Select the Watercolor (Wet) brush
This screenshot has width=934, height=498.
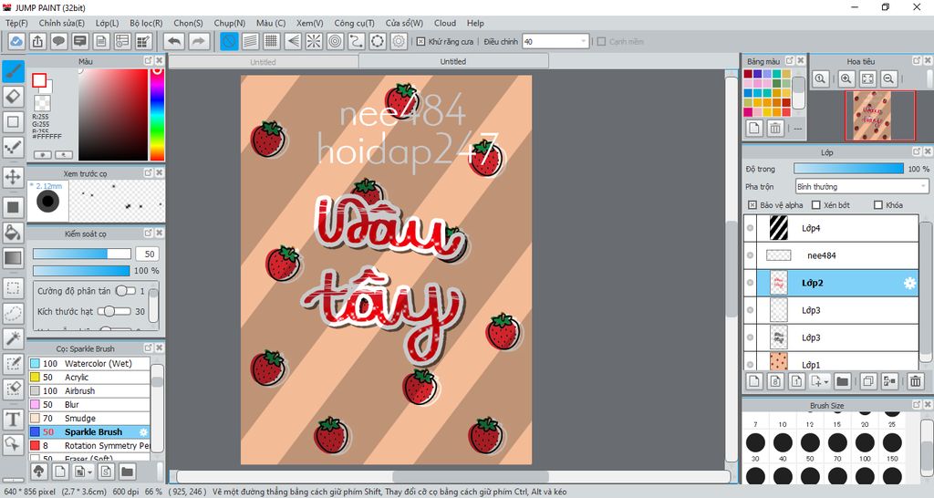click(x=88, y=363)
